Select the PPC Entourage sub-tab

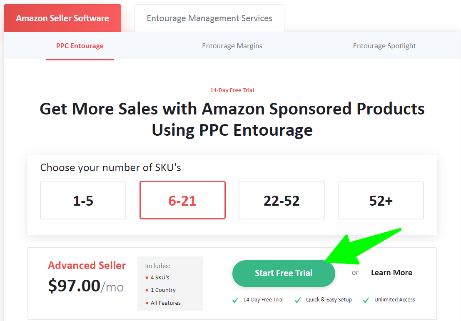(80, 46)
